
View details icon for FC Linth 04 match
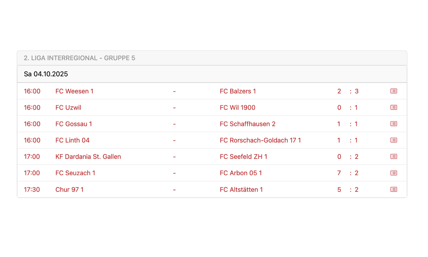pyautogui.click(x=394, y=140)
